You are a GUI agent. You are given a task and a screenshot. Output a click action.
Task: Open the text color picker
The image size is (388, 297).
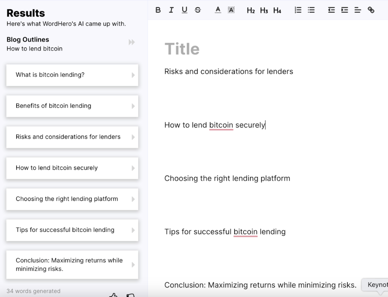(x=218, y=10)
